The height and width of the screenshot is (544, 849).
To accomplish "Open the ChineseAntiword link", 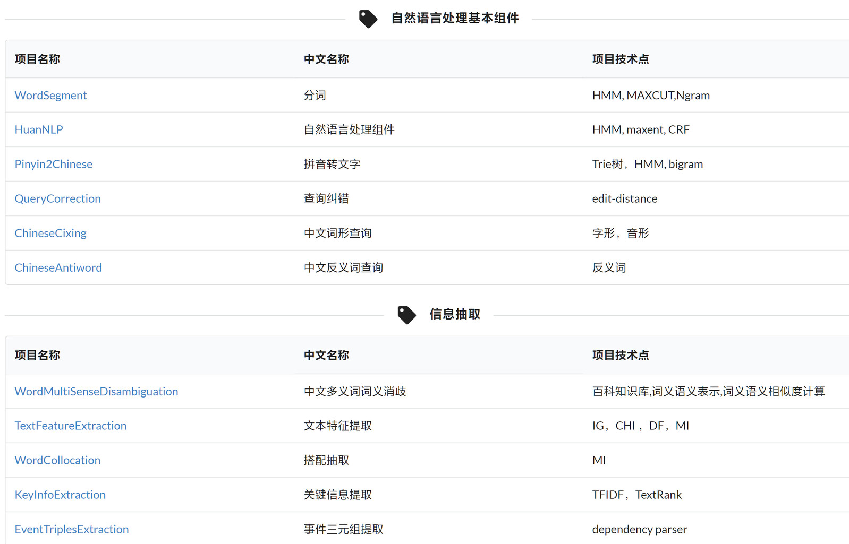I will [58, 268].
